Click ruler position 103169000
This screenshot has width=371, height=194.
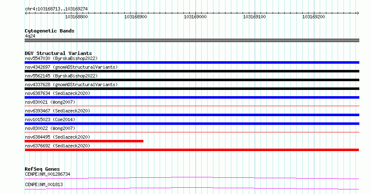point(195,17)
